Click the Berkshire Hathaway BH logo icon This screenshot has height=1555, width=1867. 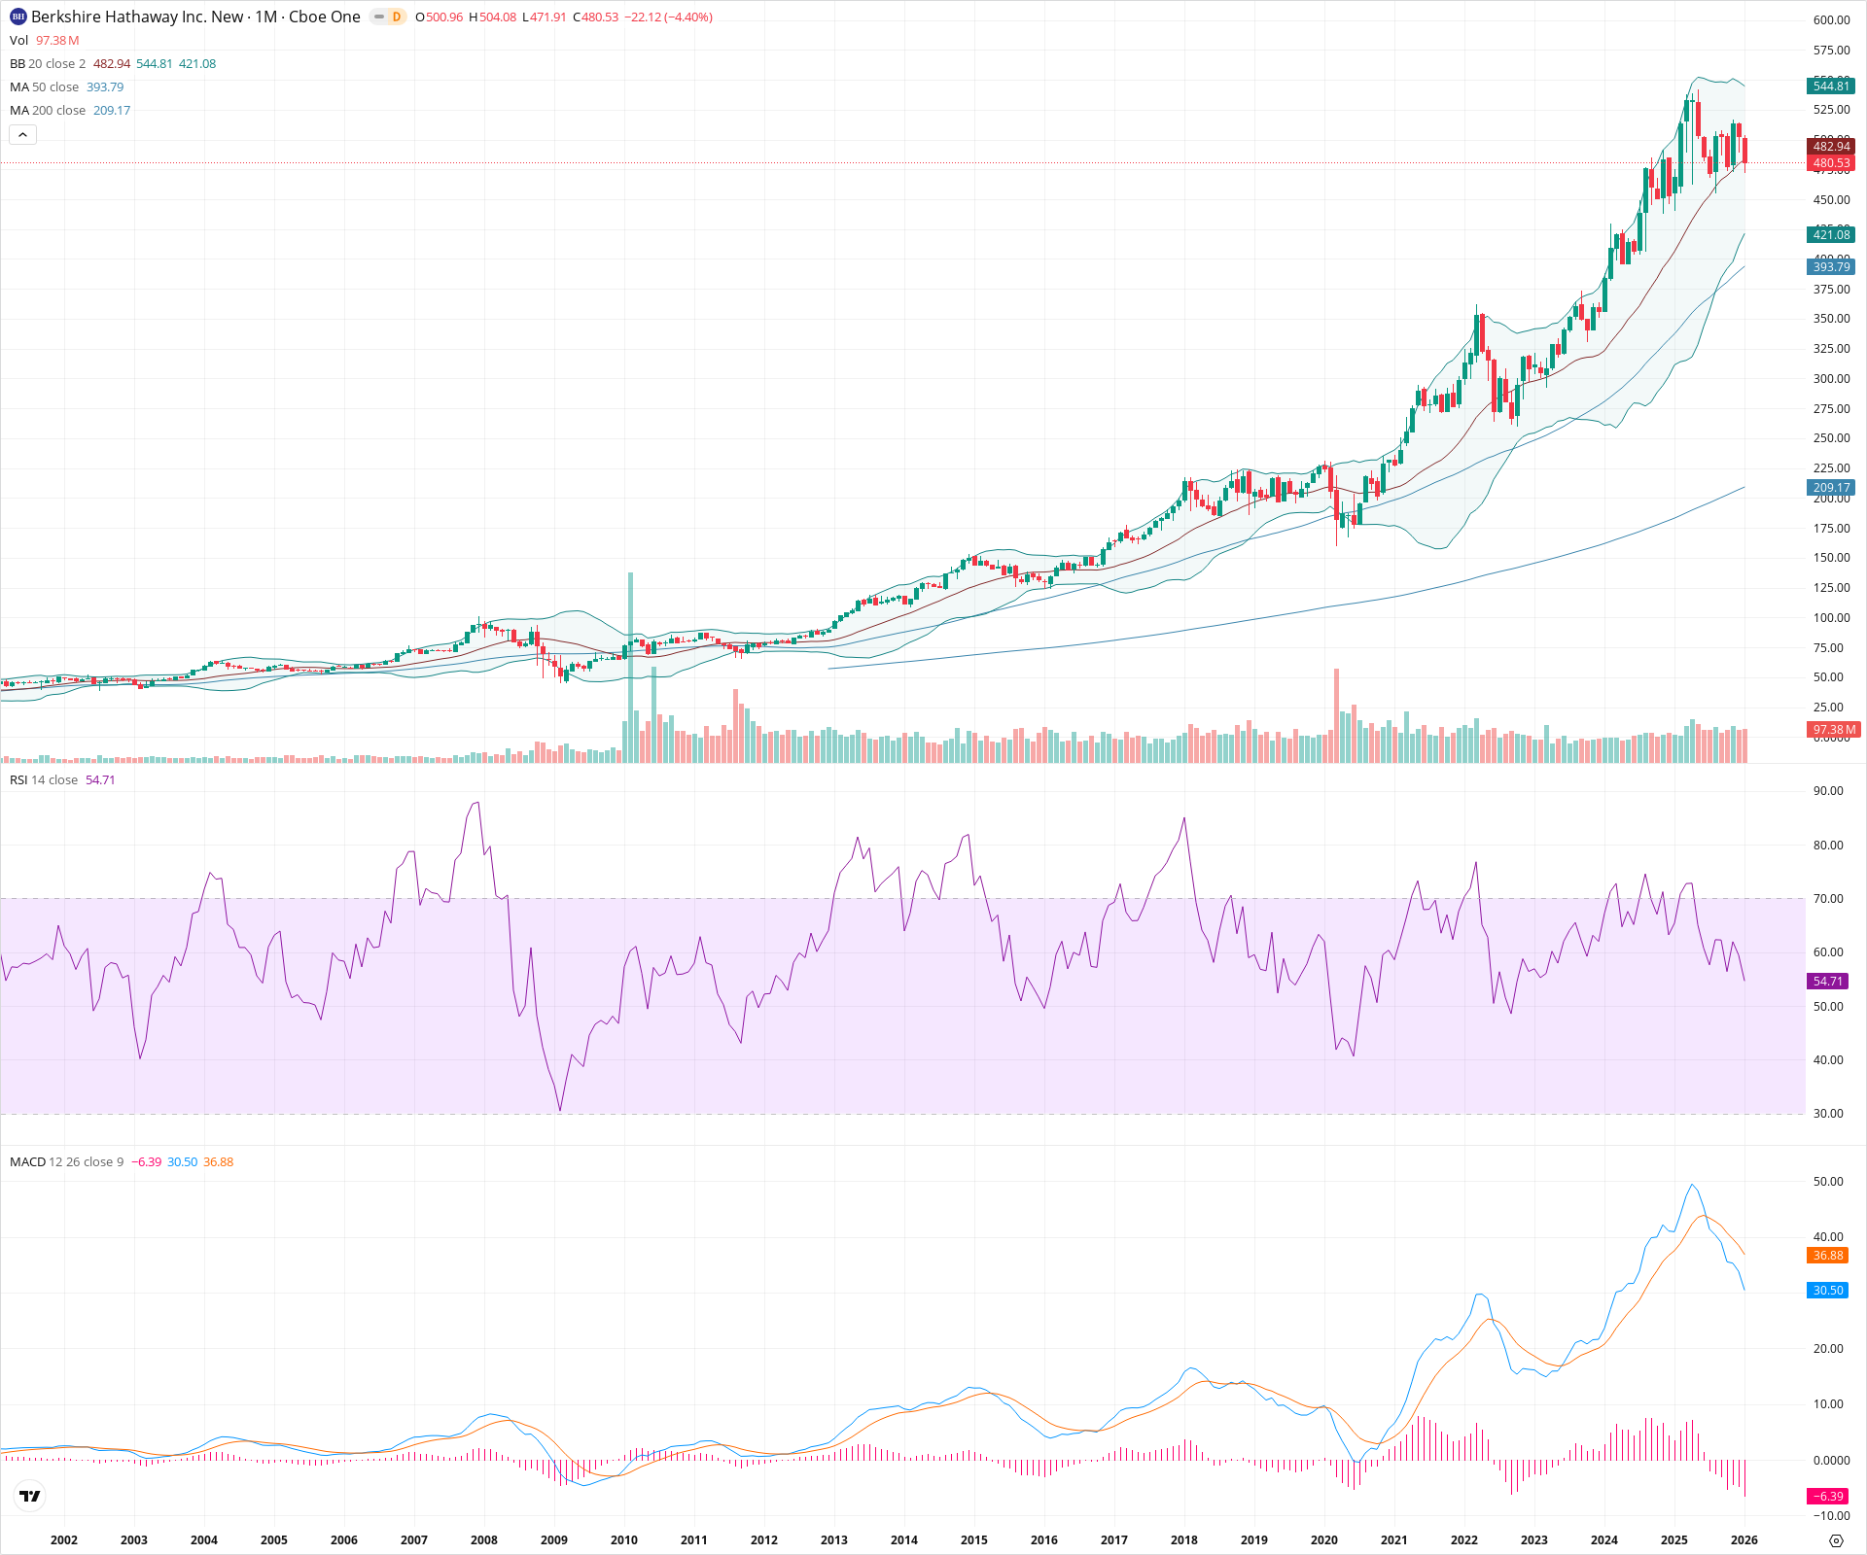coord(16,17)
